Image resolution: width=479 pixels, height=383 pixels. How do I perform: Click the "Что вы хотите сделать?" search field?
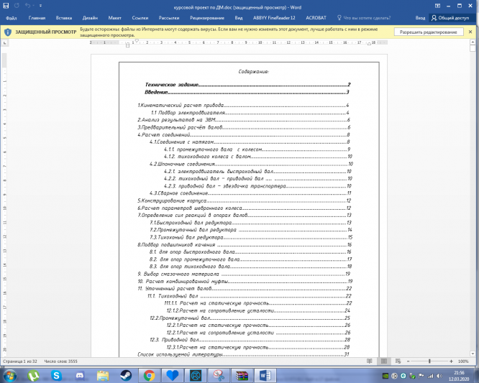tap(367, 18)
